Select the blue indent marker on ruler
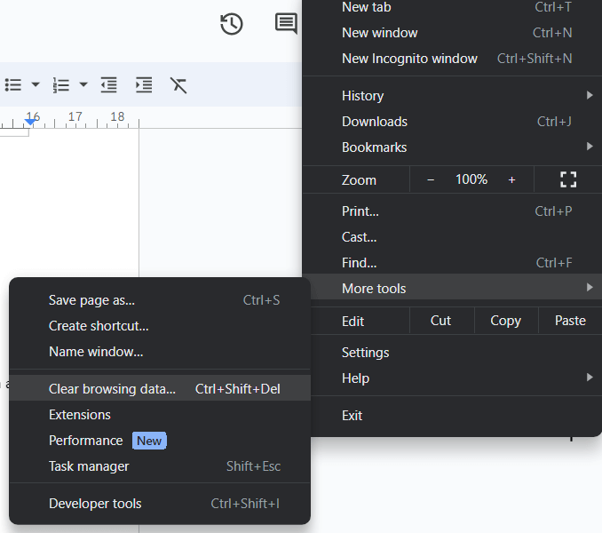This screenshot has height=533, width=602. [30, 122]
